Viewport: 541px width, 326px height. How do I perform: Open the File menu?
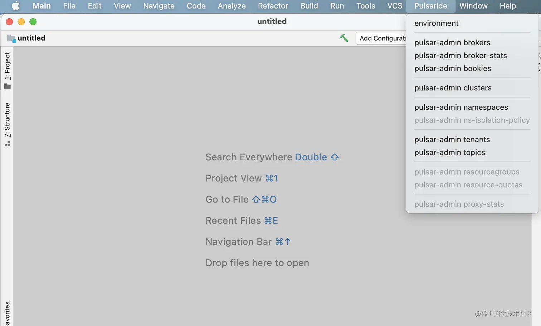point(69,6)
